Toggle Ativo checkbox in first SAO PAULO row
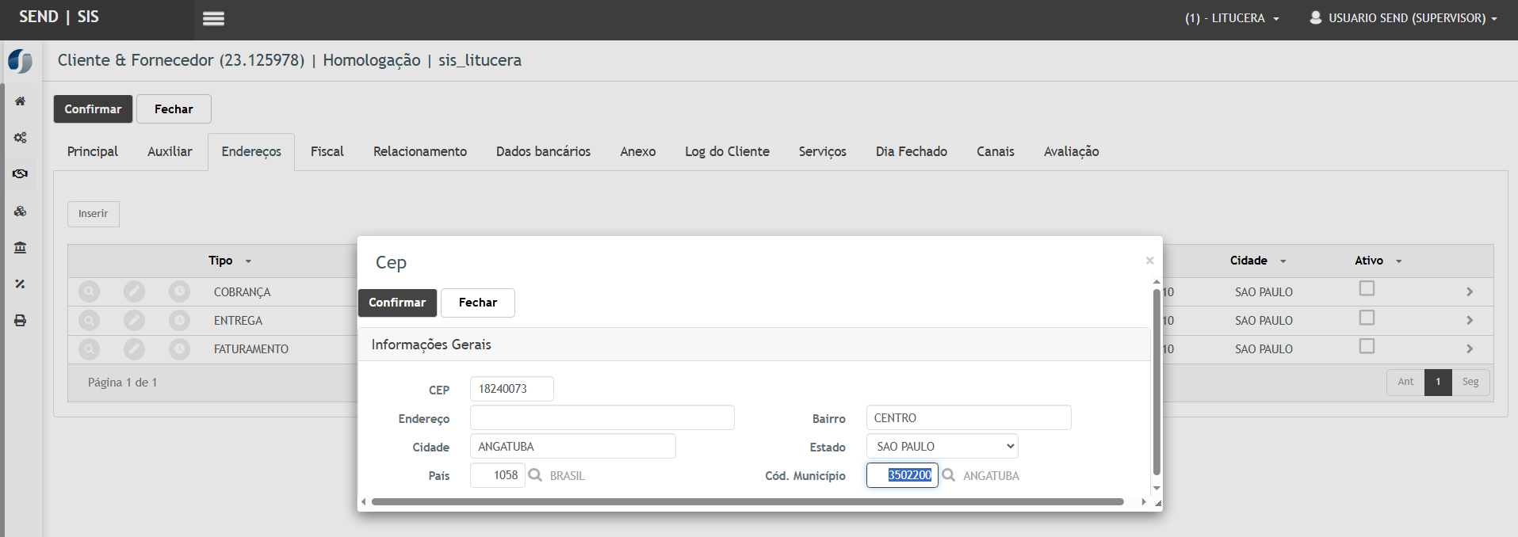 pyautogui.click(x=1367, y=289)
